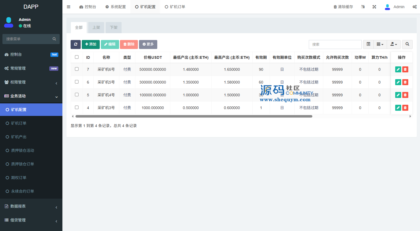Open the export data dropdown

pyautogui.click(x=394, y=44)
